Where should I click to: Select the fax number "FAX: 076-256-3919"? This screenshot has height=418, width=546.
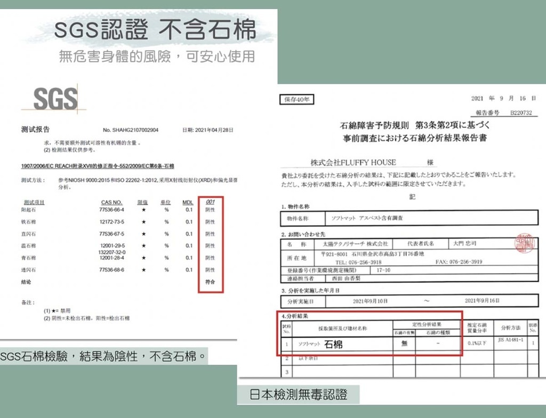[x=459, y=262]
